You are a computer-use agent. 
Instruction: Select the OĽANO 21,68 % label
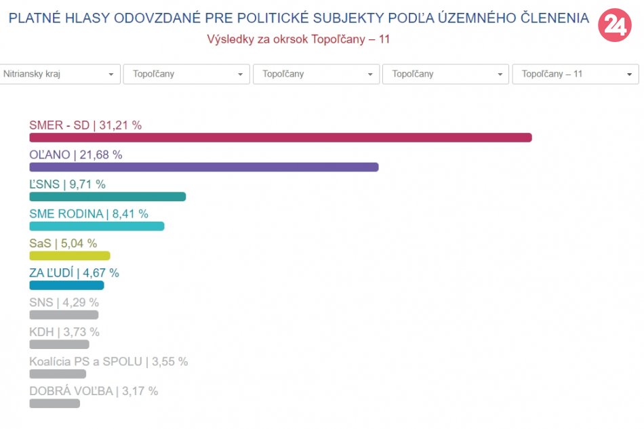click(x=76, y=155)
